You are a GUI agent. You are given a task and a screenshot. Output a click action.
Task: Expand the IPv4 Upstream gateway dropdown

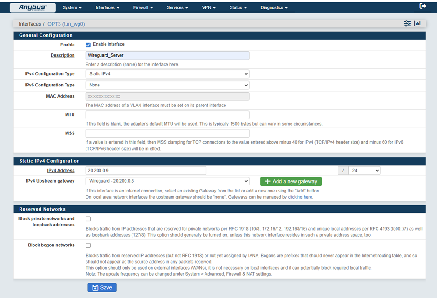(x=167, y=181)
